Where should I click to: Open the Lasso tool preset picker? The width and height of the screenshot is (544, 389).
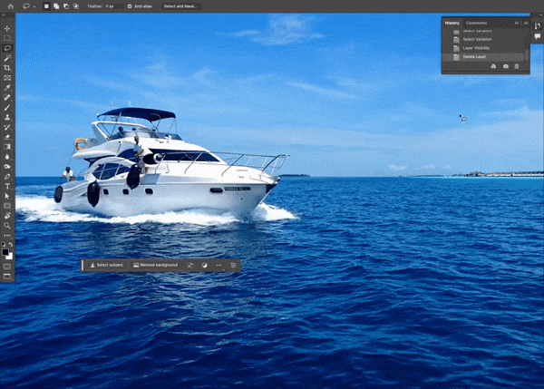[x=29, y=6]
